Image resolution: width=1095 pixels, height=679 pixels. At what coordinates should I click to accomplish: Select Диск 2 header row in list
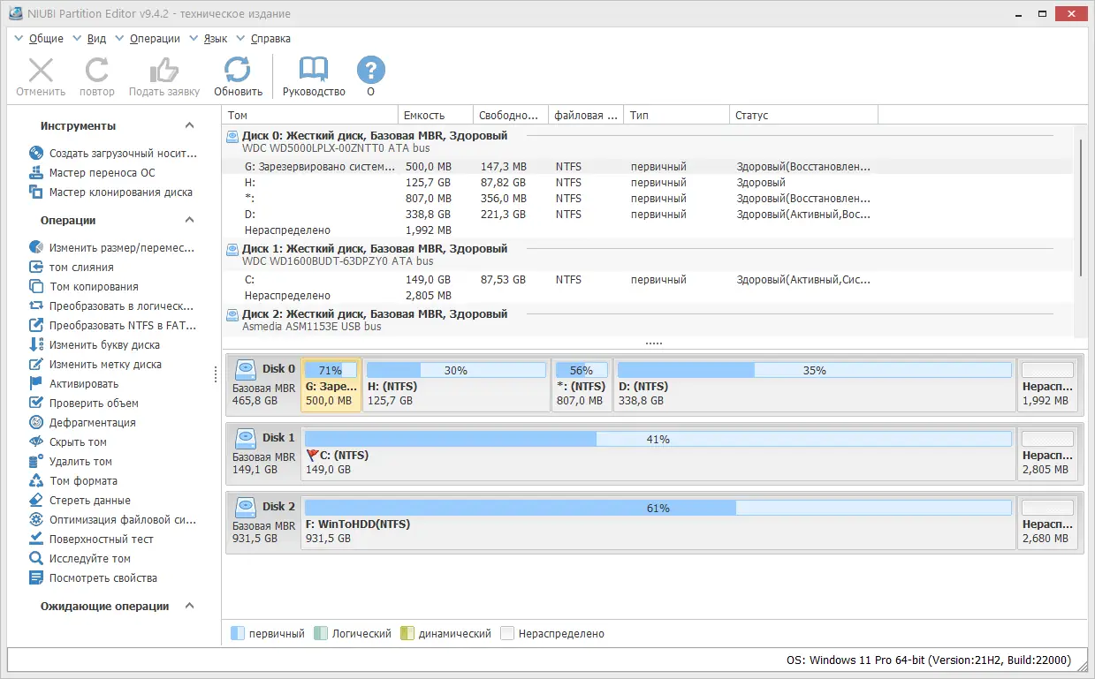pos(648,321)
